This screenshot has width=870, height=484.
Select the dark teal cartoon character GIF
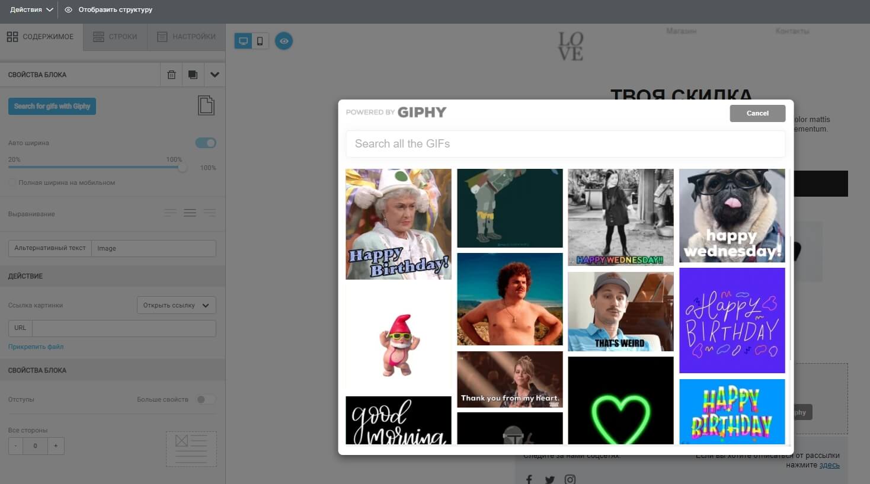click(x=510, y=208)
